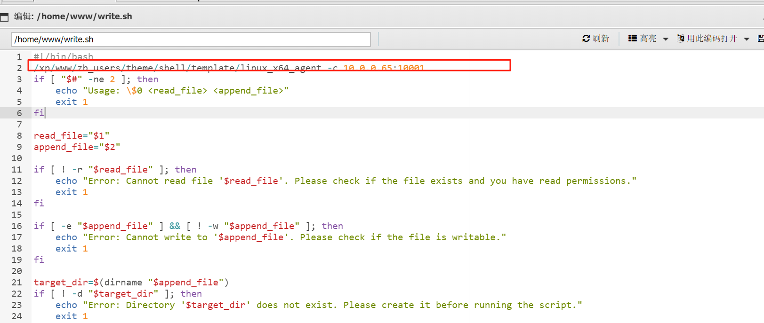Click the 'Usage:' echo string on line 4

pos(186,90)
